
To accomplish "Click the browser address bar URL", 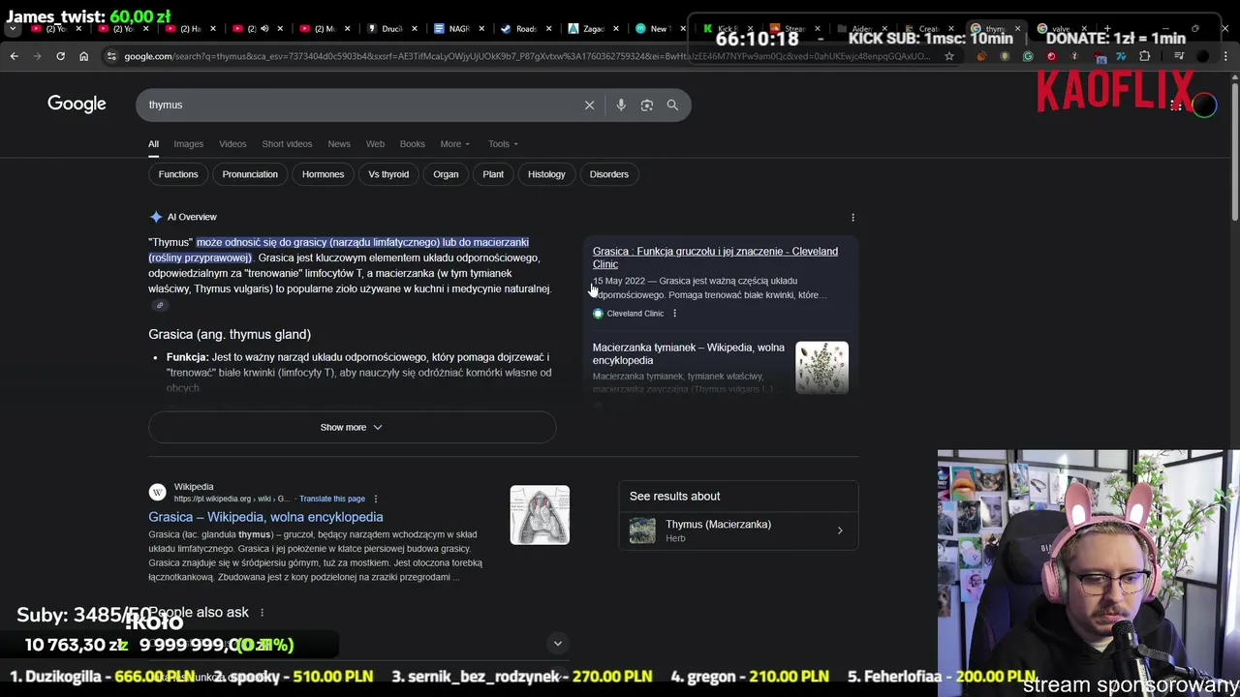I will [527, 56].
